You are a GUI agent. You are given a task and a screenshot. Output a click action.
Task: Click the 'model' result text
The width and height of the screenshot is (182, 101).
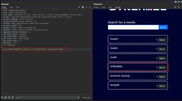114,48
